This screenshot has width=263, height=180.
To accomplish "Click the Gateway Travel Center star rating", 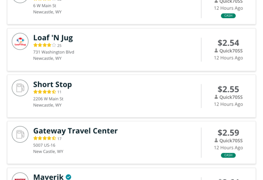I will pos(45,138).
